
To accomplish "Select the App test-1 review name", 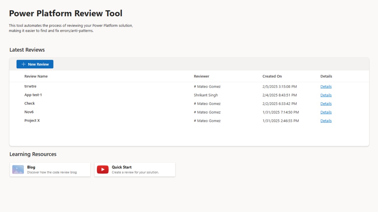I will [x=33, y=95].
